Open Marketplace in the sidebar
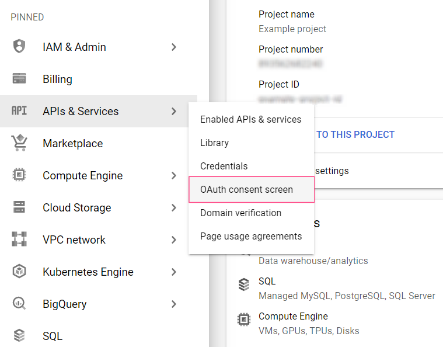 [x=72, y=143]
